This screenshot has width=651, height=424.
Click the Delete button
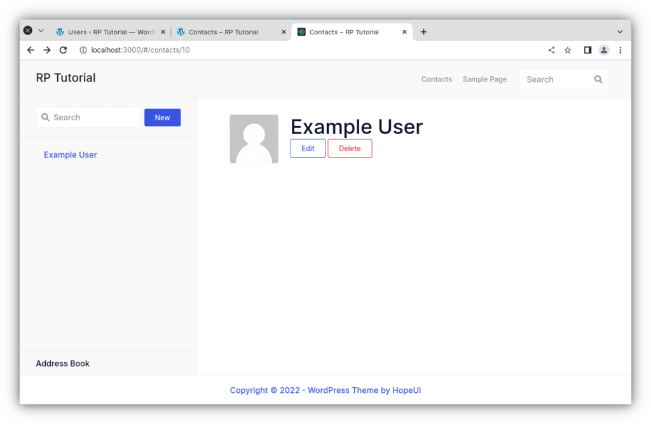pyautogui.click(x=350, y=149)
